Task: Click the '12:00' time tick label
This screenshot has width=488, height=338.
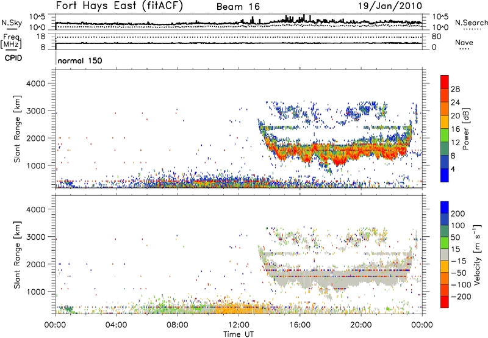Action: click(x=239, y=325)
